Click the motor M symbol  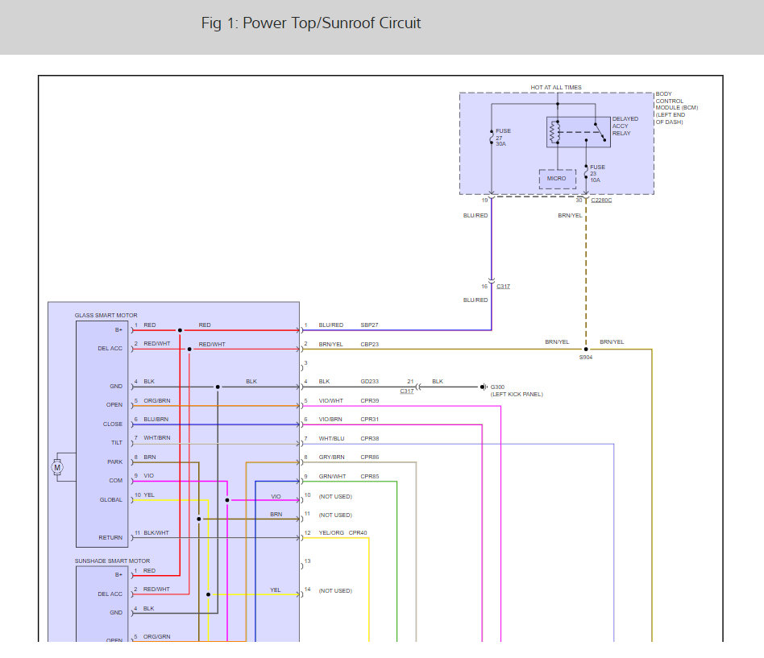(57, 468)
